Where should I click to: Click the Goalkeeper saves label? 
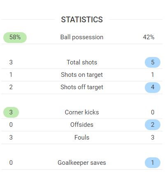coord(82,163)
